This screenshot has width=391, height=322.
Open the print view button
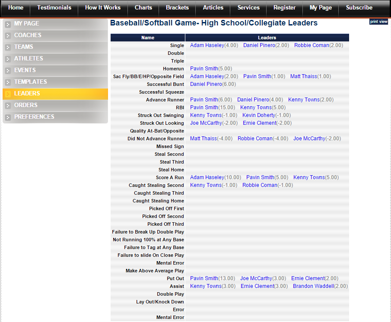pos(378,22)
